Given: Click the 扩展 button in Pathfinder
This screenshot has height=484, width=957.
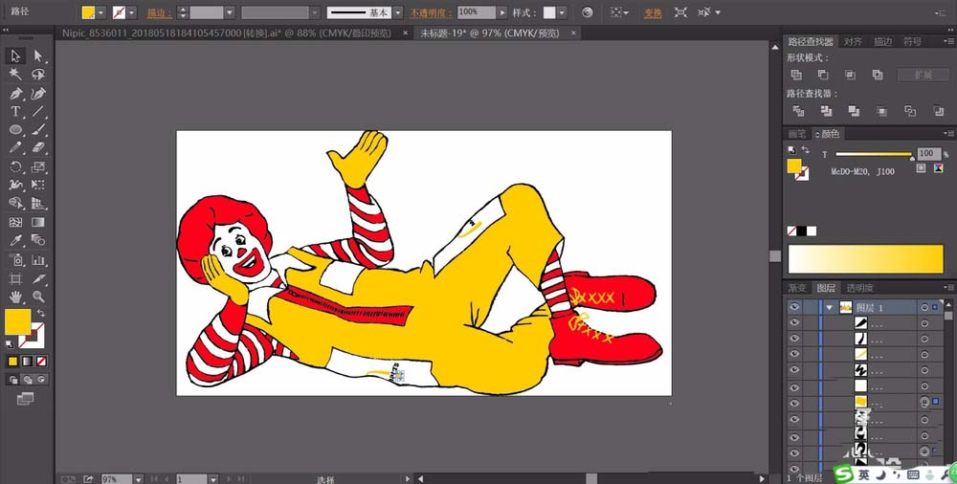Looking at the screenshot, I should (923, 75).
